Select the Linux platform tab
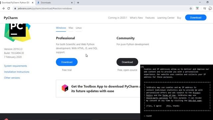Screen dimensions: 213x120 coord(79,28)
